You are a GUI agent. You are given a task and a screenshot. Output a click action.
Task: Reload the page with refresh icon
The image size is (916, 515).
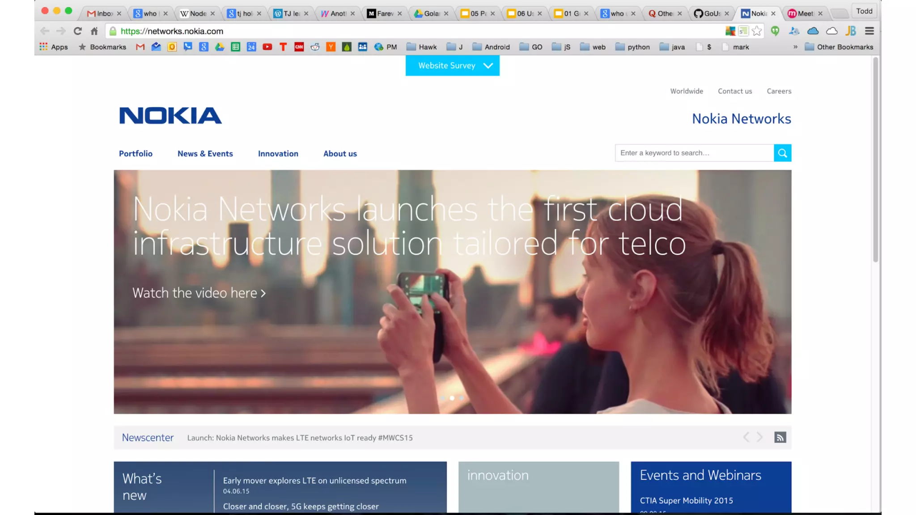(x=78, y=31)
